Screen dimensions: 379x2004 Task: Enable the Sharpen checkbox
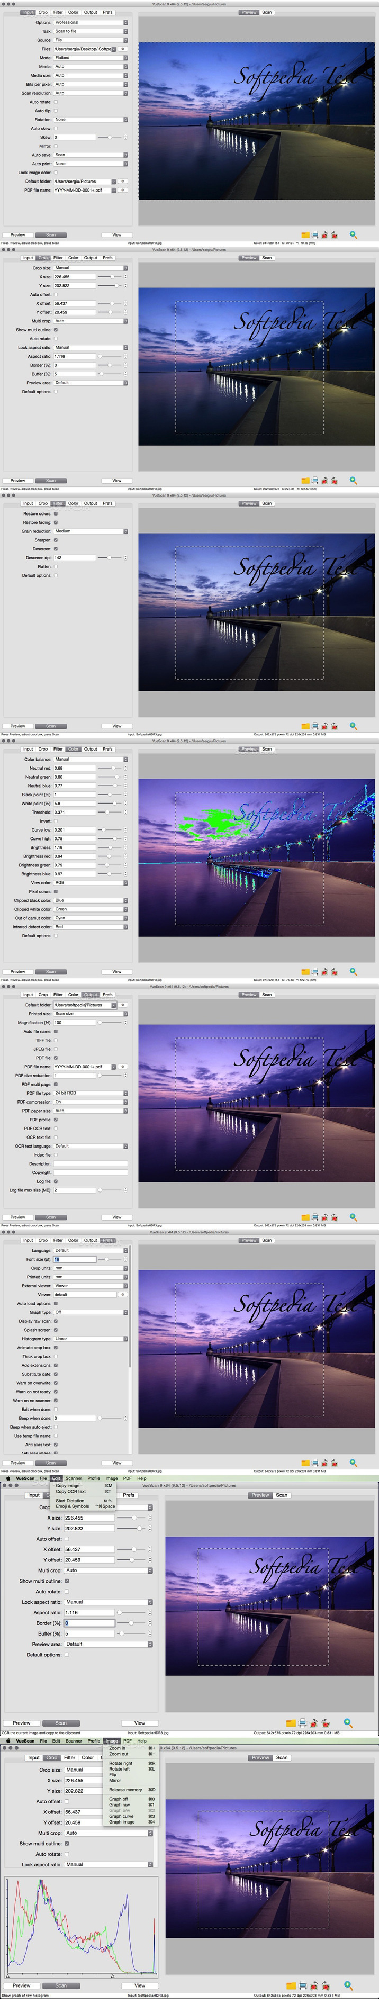click(x=55, y=540)
